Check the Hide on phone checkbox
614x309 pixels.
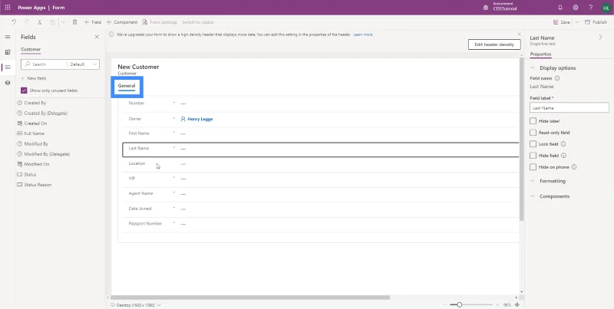(x=533, y=167)
